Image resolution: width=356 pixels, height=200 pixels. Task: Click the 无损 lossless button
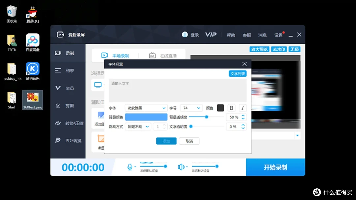coord(294,49)
